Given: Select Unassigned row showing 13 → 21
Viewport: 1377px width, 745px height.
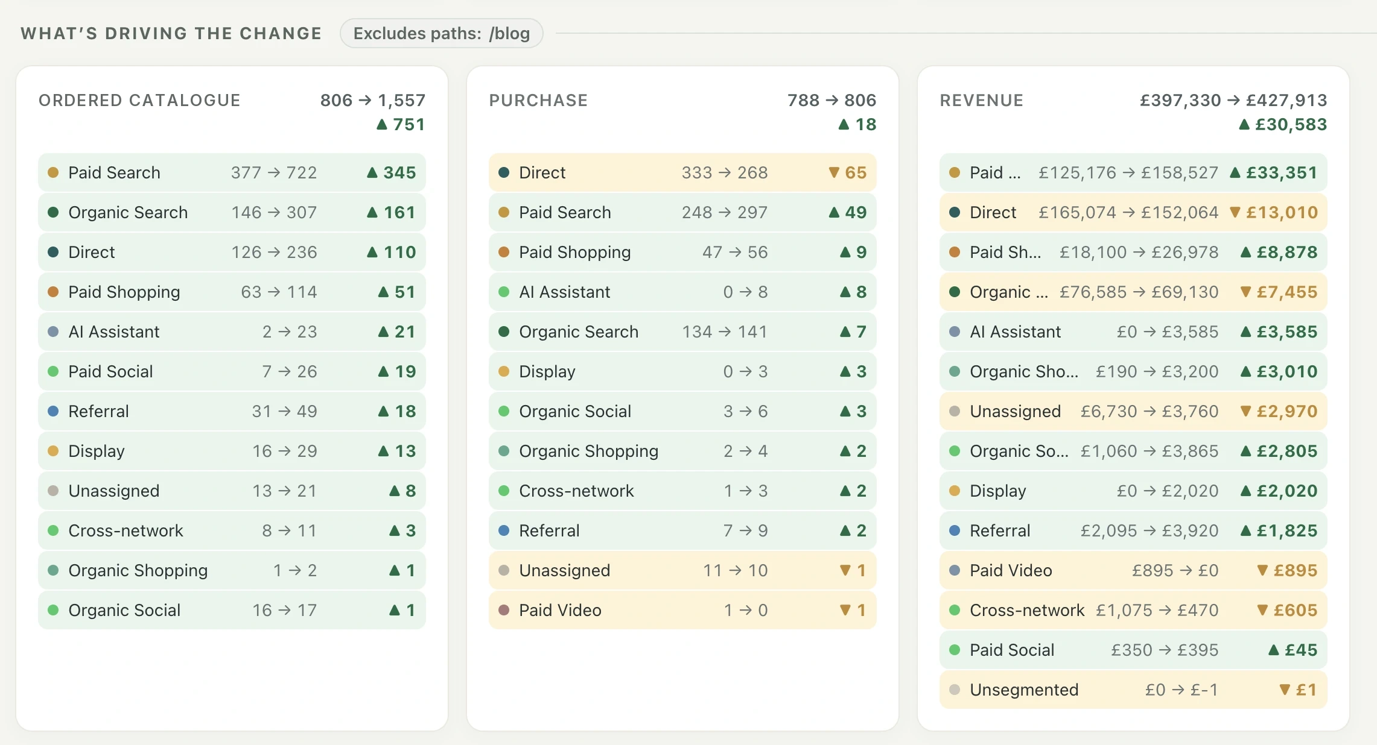Looking at the screenshot, I should [232, 491].
